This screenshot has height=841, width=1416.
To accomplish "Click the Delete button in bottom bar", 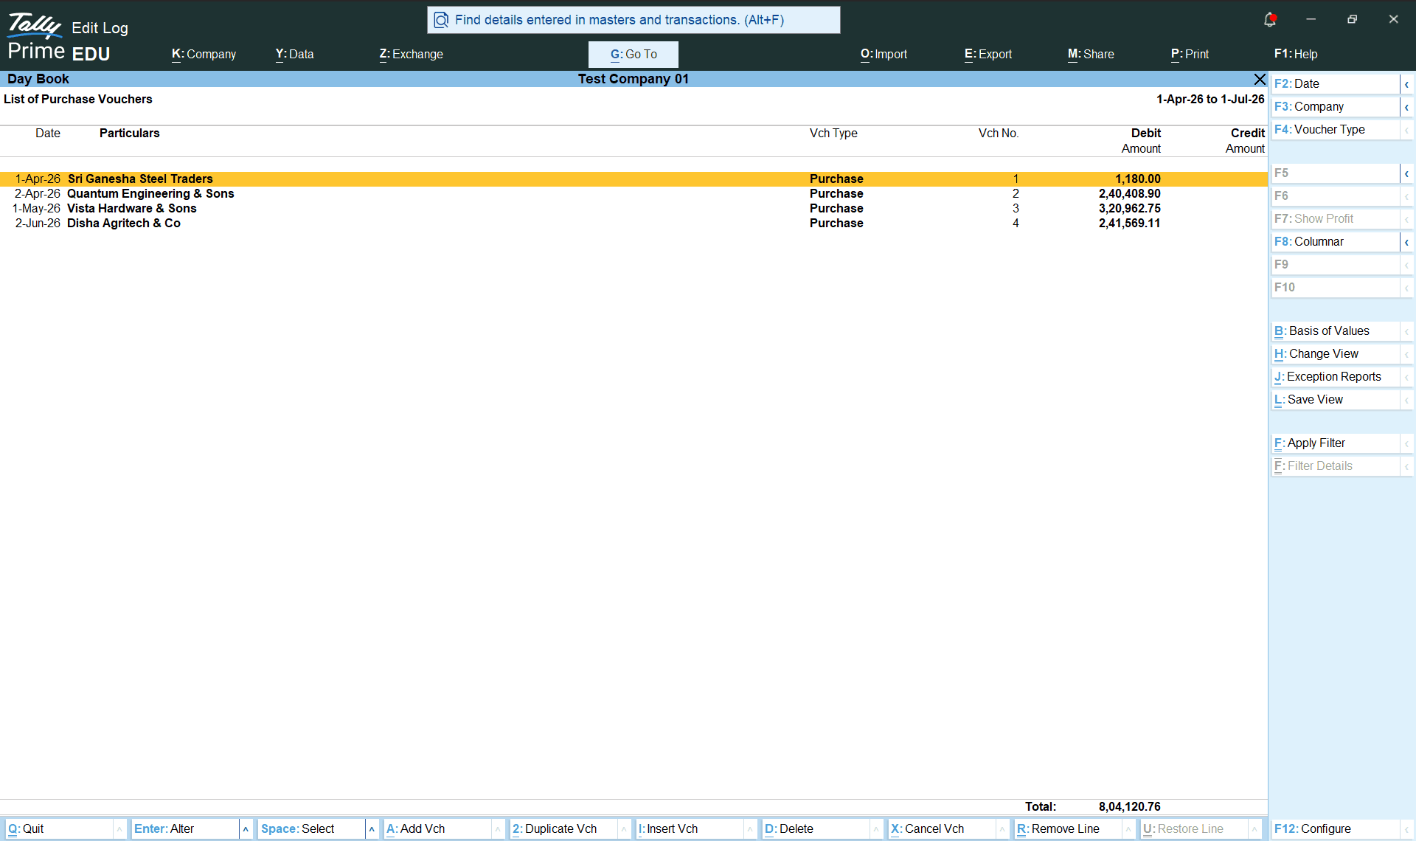I will [x=816, y=829].
